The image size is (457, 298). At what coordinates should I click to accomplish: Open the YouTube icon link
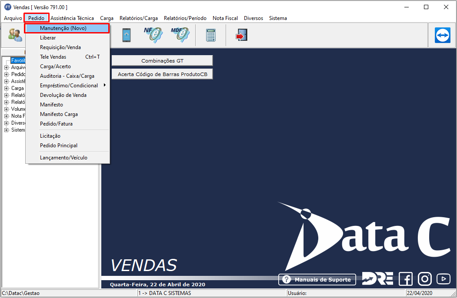coord(443,279)
